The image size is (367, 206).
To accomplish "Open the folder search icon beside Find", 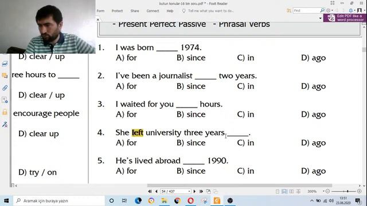I will 289,10.
